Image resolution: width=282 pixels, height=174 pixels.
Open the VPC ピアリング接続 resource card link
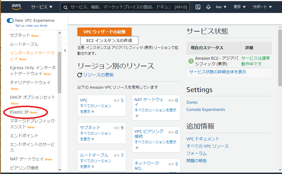point(149,134)
